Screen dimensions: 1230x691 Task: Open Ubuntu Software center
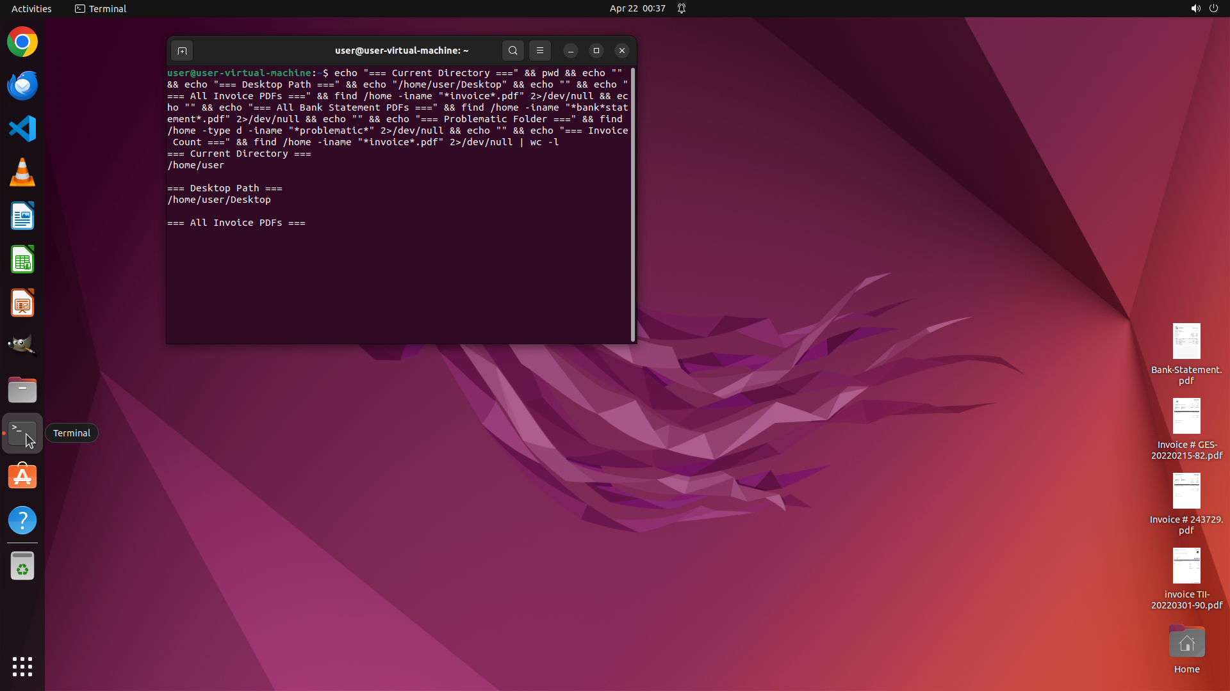(22, 477)
